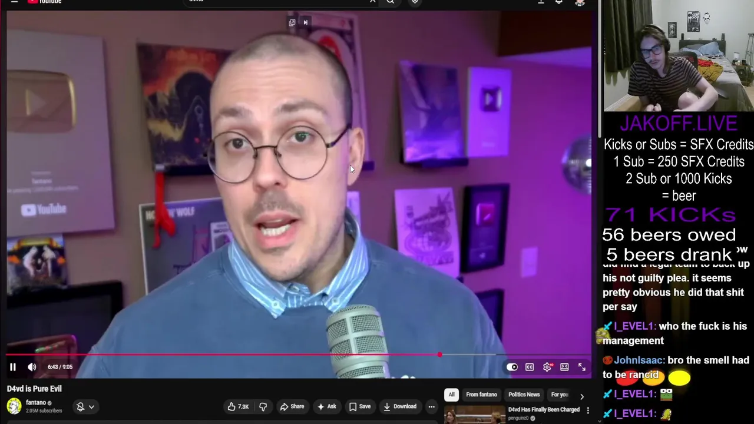
Task: Open notification bell dropdown for fantano
Action: tap(85, 407)
